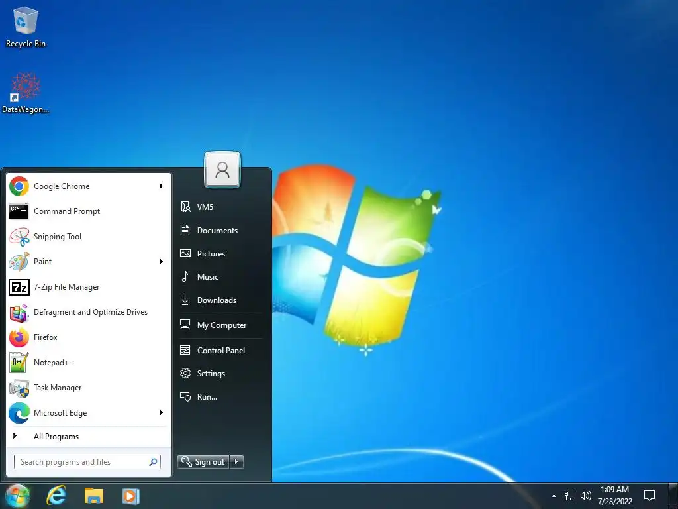Click the volume speaker tray icon
678x509 pixels.
pos(586,496)
